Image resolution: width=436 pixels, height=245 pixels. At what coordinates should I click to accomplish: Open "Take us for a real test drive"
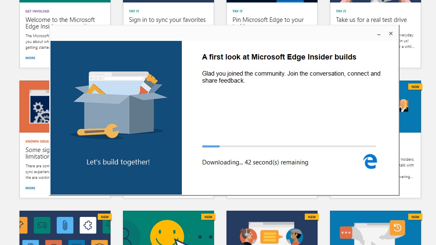(x=371, y=20)
